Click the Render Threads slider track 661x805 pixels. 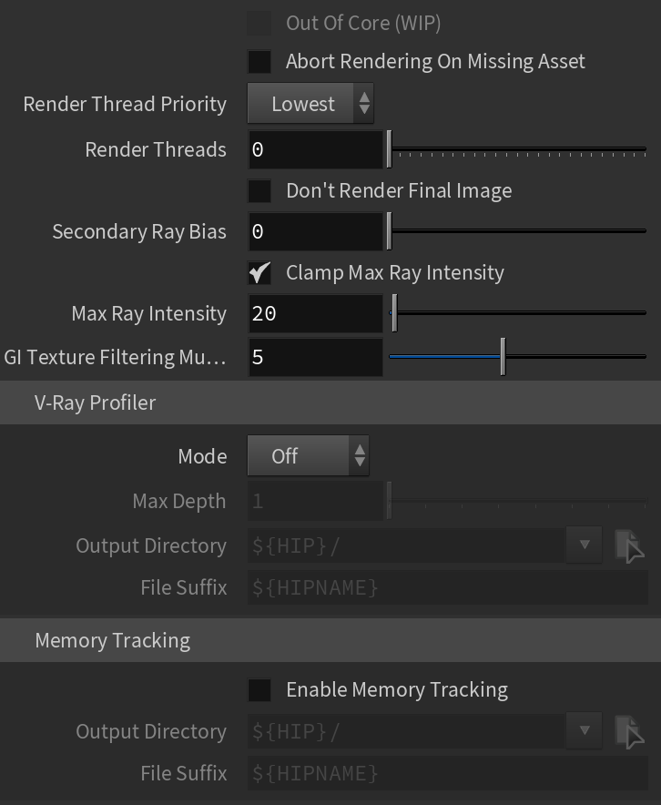pos(517,149)
